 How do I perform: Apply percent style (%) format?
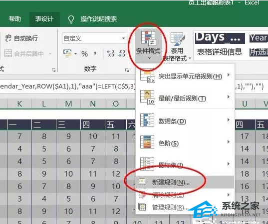tap(85, 54)
